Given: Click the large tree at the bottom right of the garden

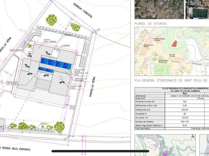Looking at the screenshot, I should 59,127.
